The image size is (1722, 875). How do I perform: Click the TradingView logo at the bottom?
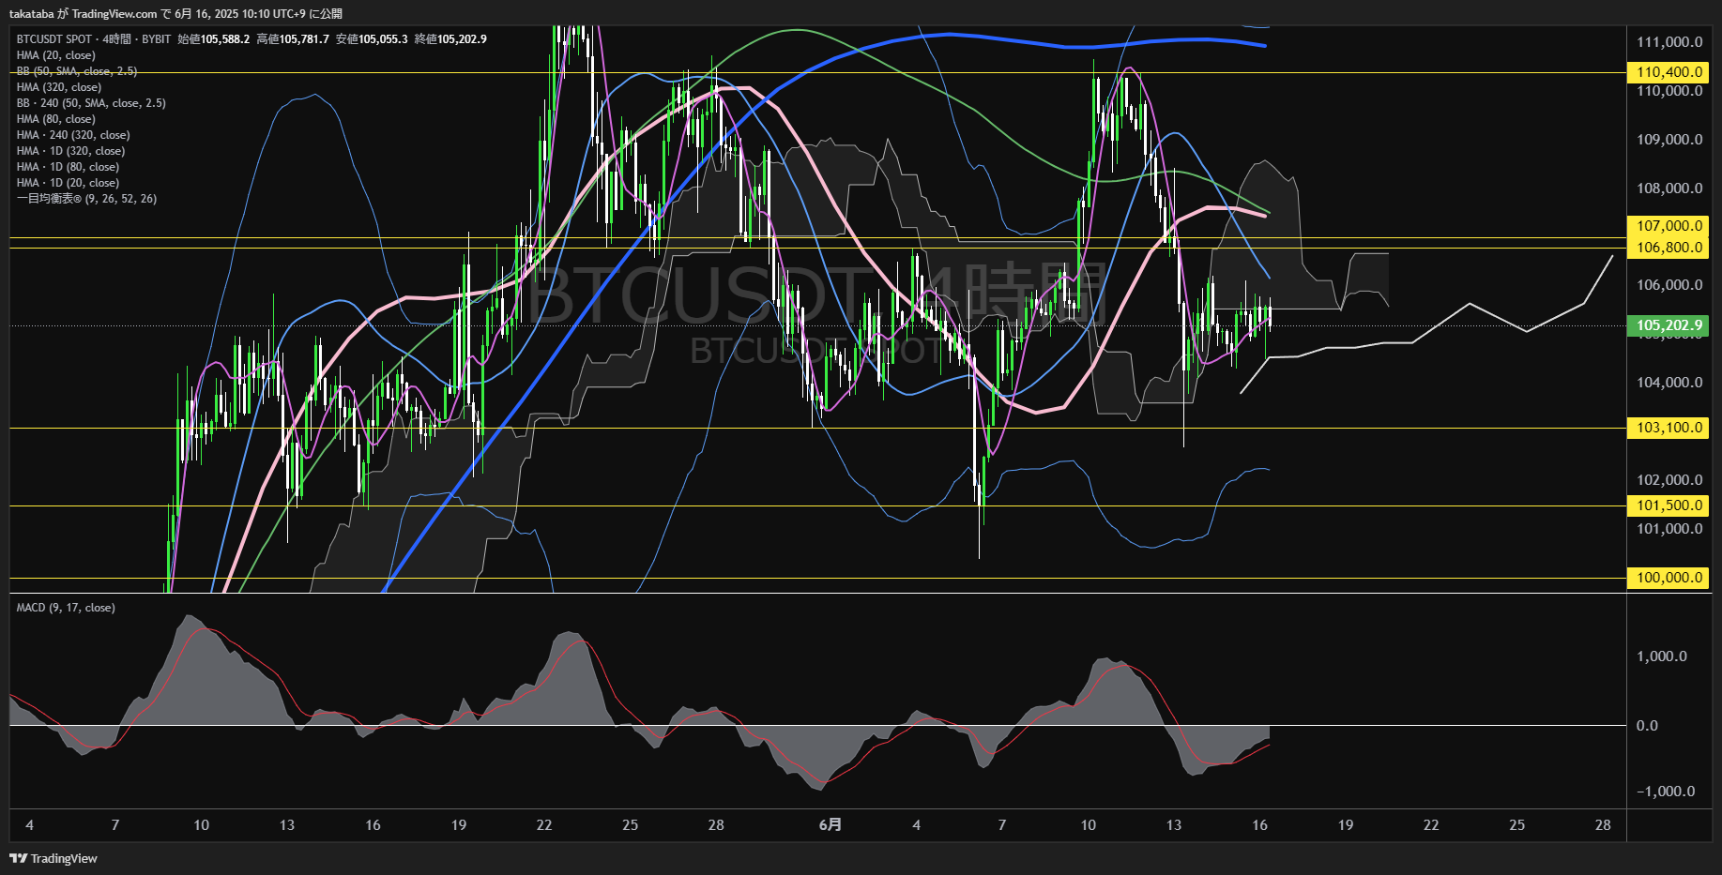(x=53, y=858)
